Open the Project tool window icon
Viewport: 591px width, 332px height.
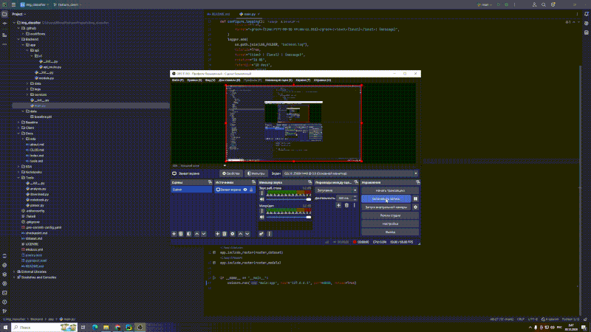click(4, 14)
